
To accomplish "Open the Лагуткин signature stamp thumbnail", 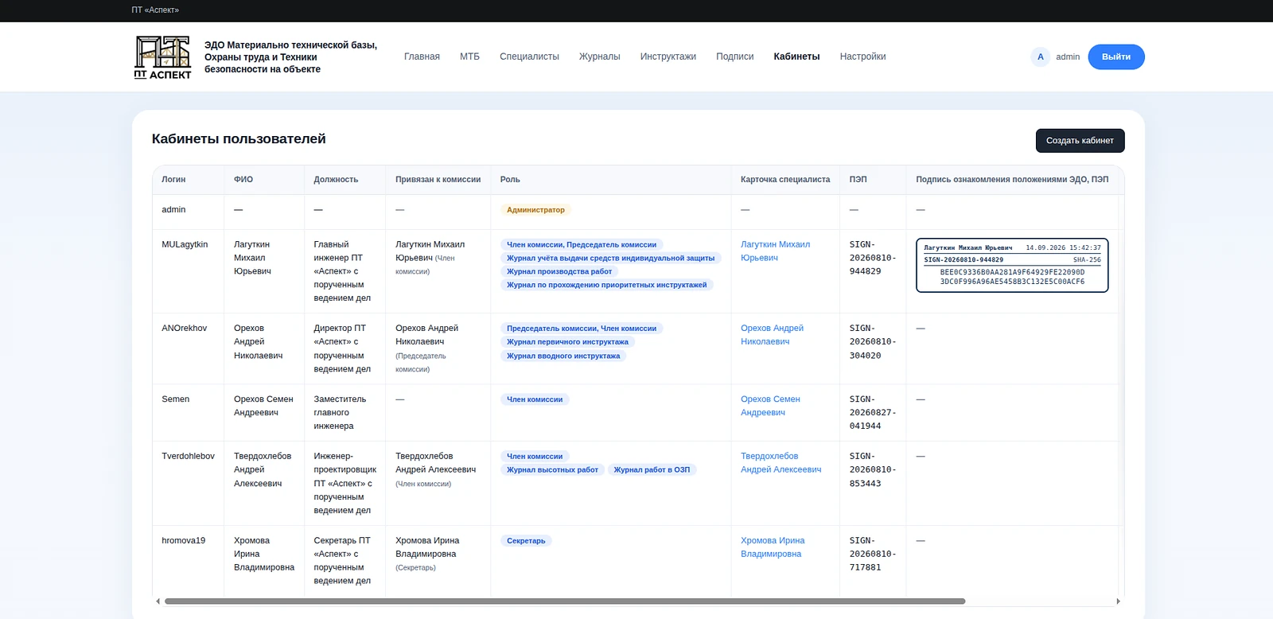I will (x=1012, y=265).
